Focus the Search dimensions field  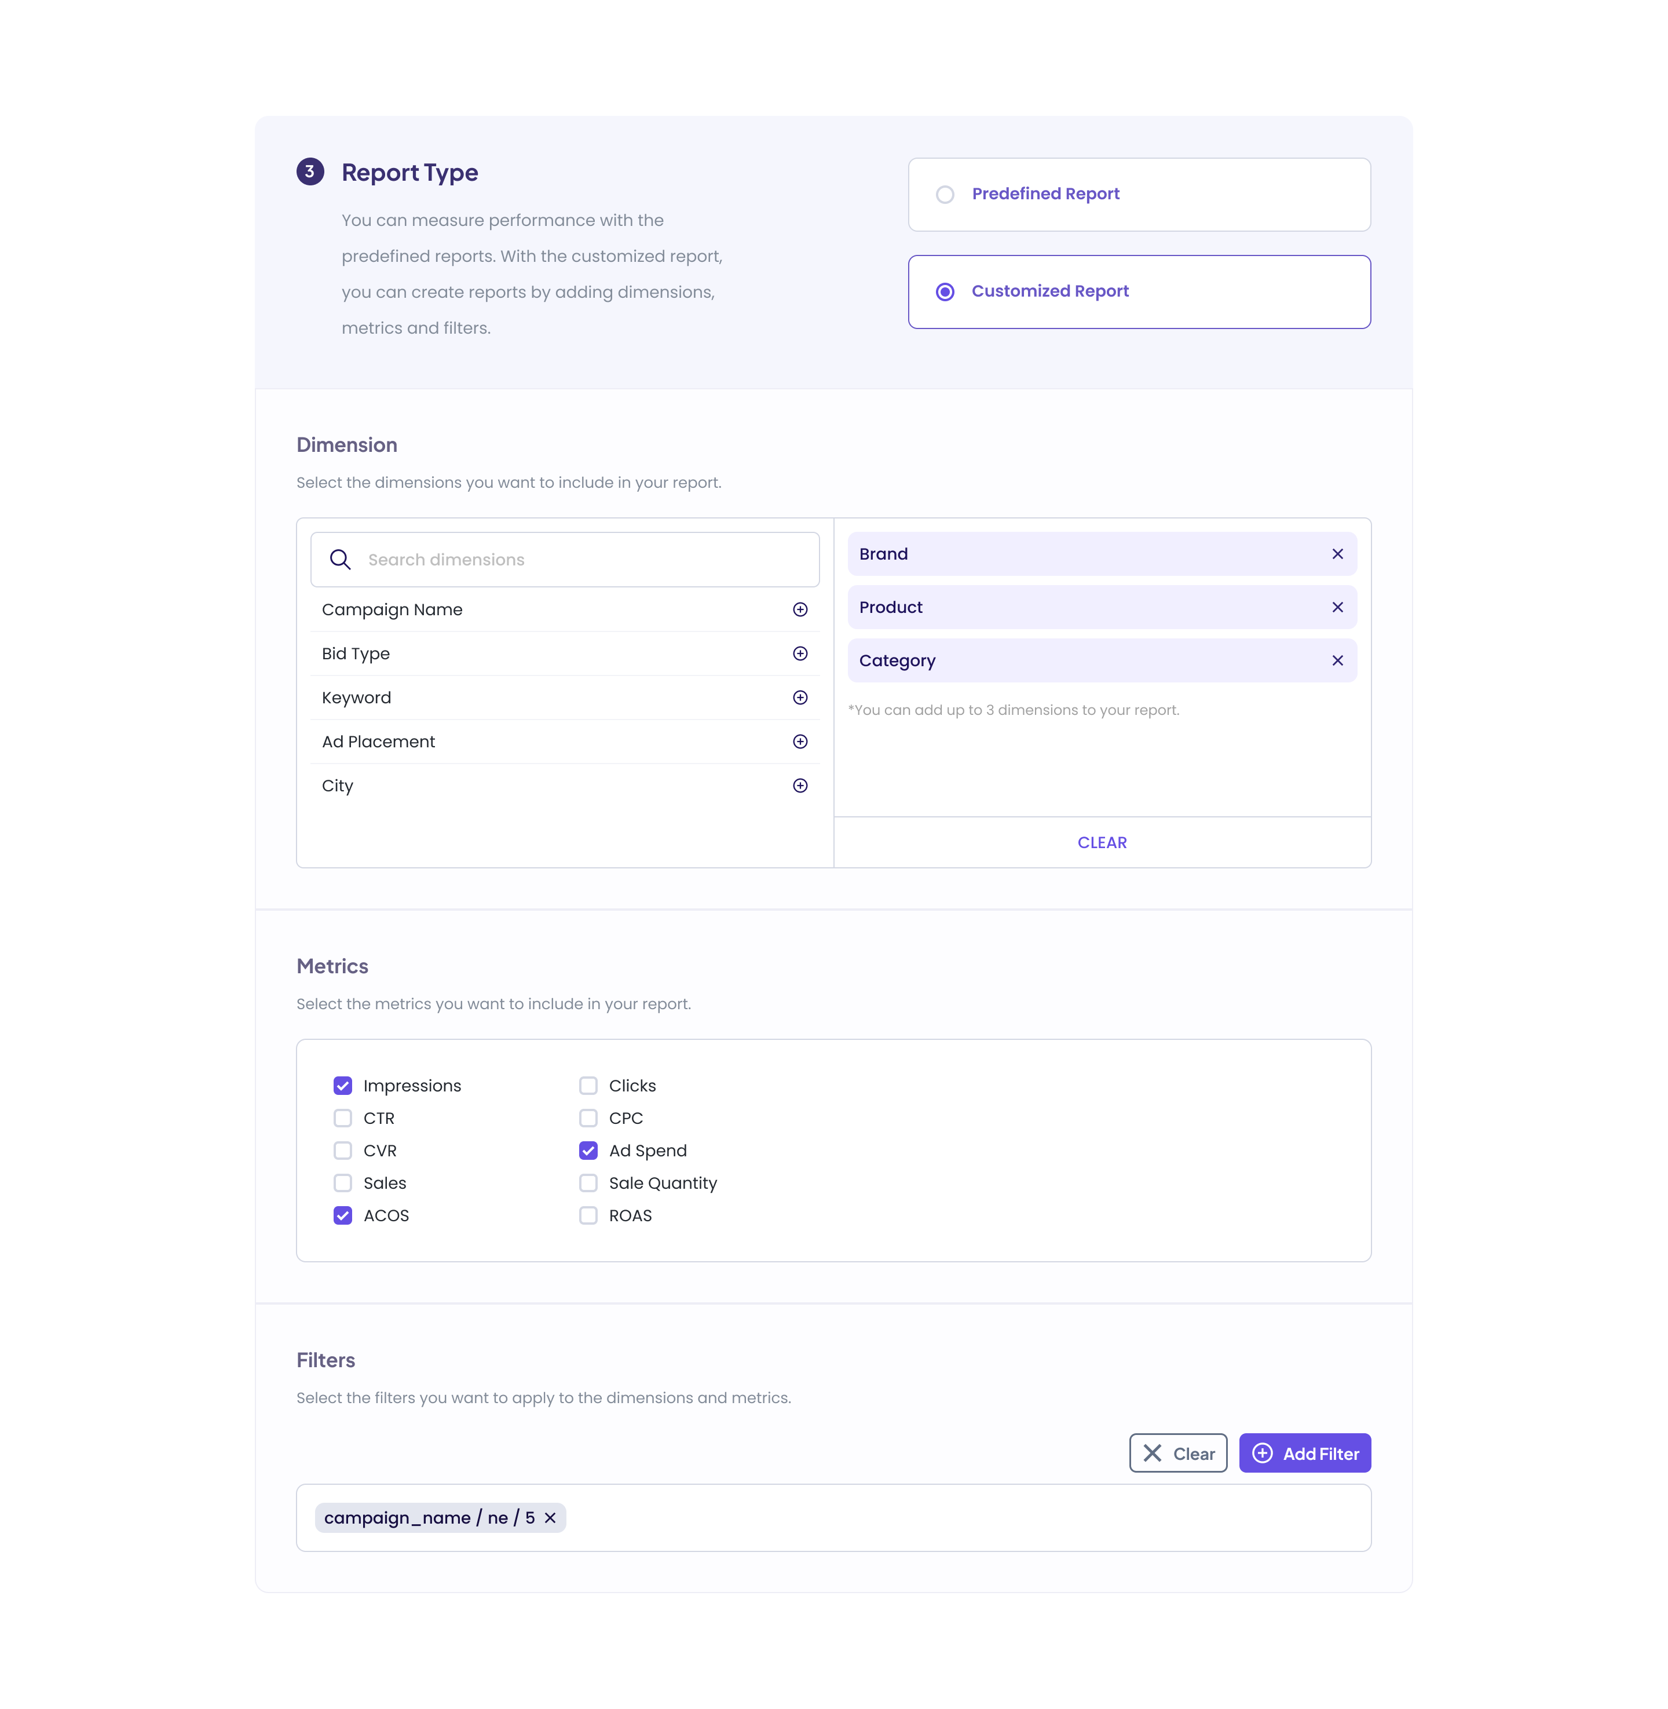[578, 560]
